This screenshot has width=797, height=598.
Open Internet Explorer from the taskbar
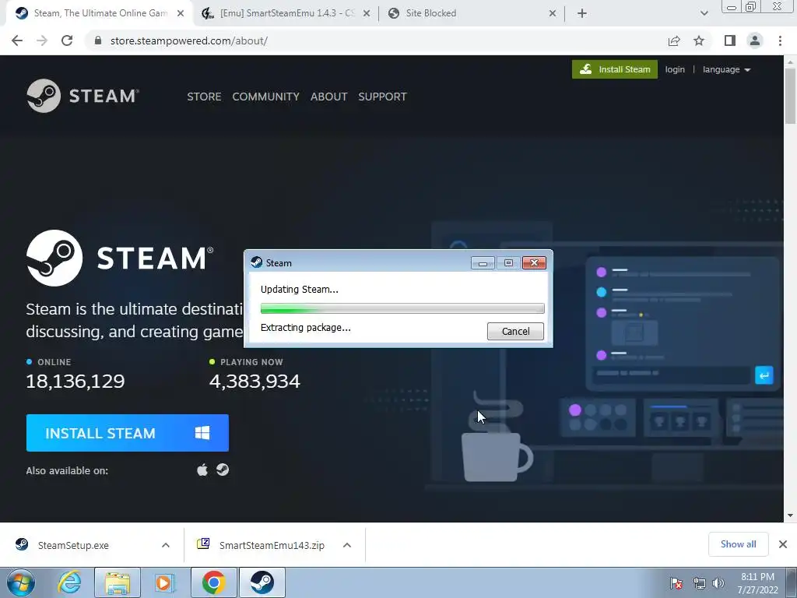[69, 582]
